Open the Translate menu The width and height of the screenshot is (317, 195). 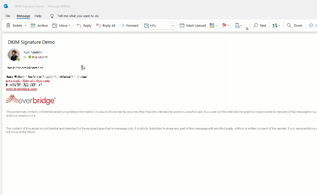pos(276,26)
